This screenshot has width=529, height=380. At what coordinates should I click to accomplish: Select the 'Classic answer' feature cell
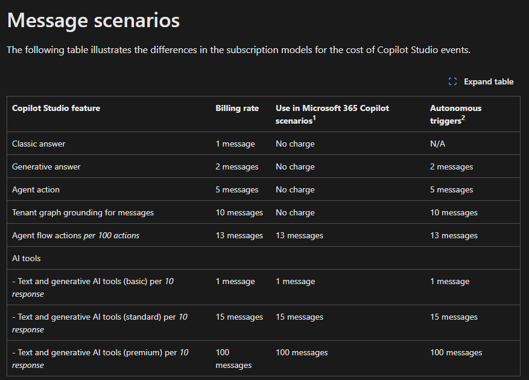39,144
